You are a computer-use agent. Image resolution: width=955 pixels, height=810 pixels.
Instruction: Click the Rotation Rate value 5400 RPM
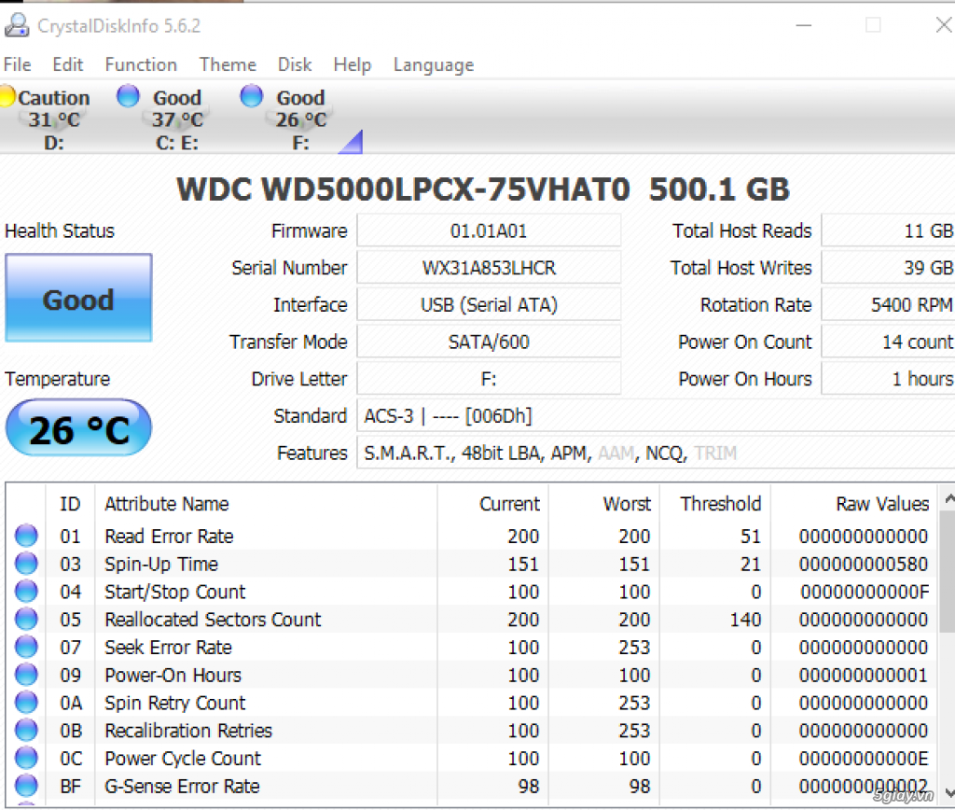[x=888, y=305]
